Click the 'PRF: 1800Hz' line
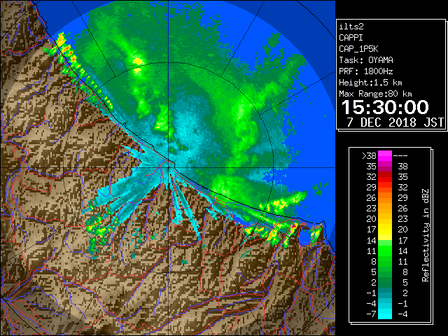The height and width of the screenshot is (336, 448). [366, 71]
